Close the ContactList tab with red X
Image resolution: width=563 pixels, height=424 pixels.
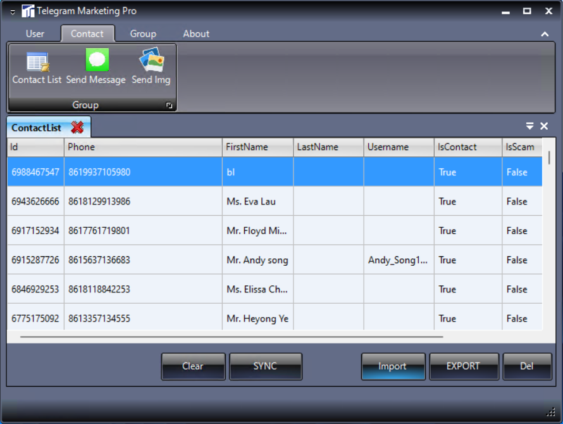[77, 128]
